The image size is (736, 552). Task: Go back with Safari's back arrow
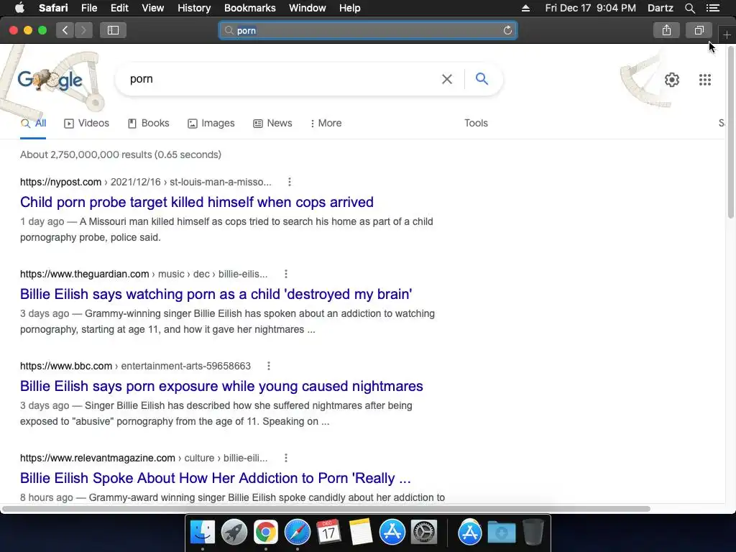point(65,30)
